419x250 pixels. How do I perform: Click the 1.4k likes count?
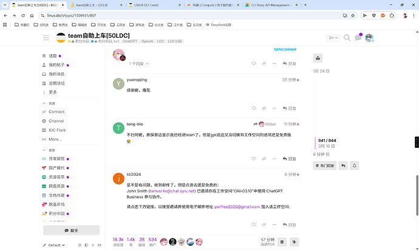tap(131, 241)
